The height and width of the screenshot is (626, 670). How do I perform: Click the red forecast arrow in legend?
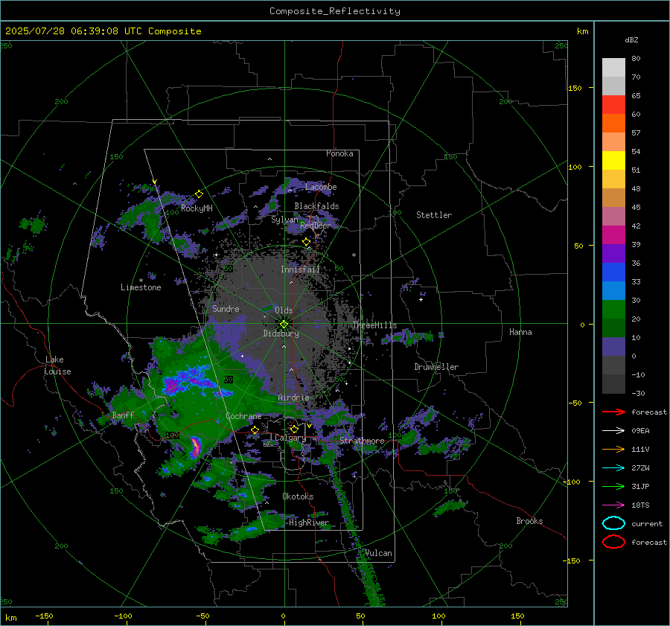click(613, 412)
